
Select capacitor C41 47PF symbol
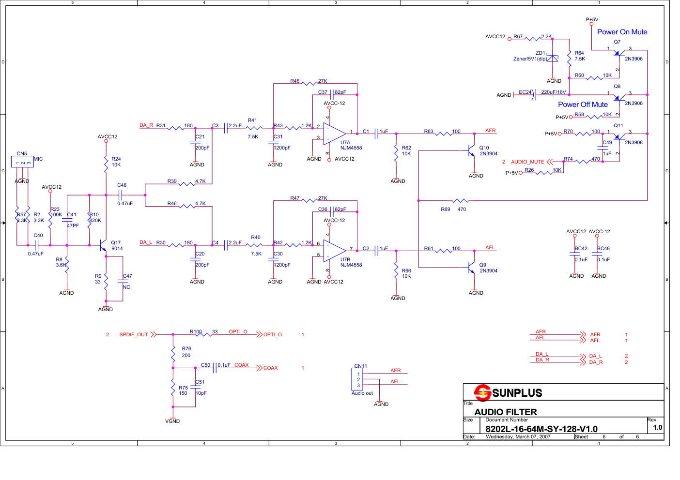click(67, 220)
